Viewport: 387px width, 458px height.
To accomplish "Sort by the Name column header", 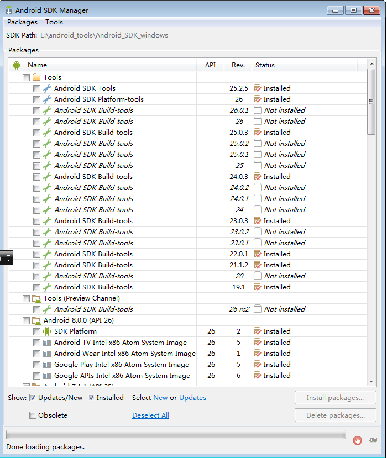I will click(x=103, y=65).
